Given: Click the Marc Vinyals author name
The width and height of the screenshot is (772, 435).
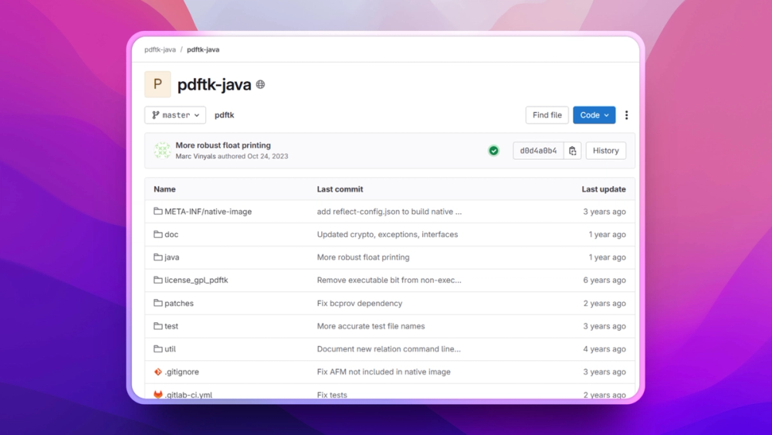Looking at the screenshot, I should click(195, 156).
